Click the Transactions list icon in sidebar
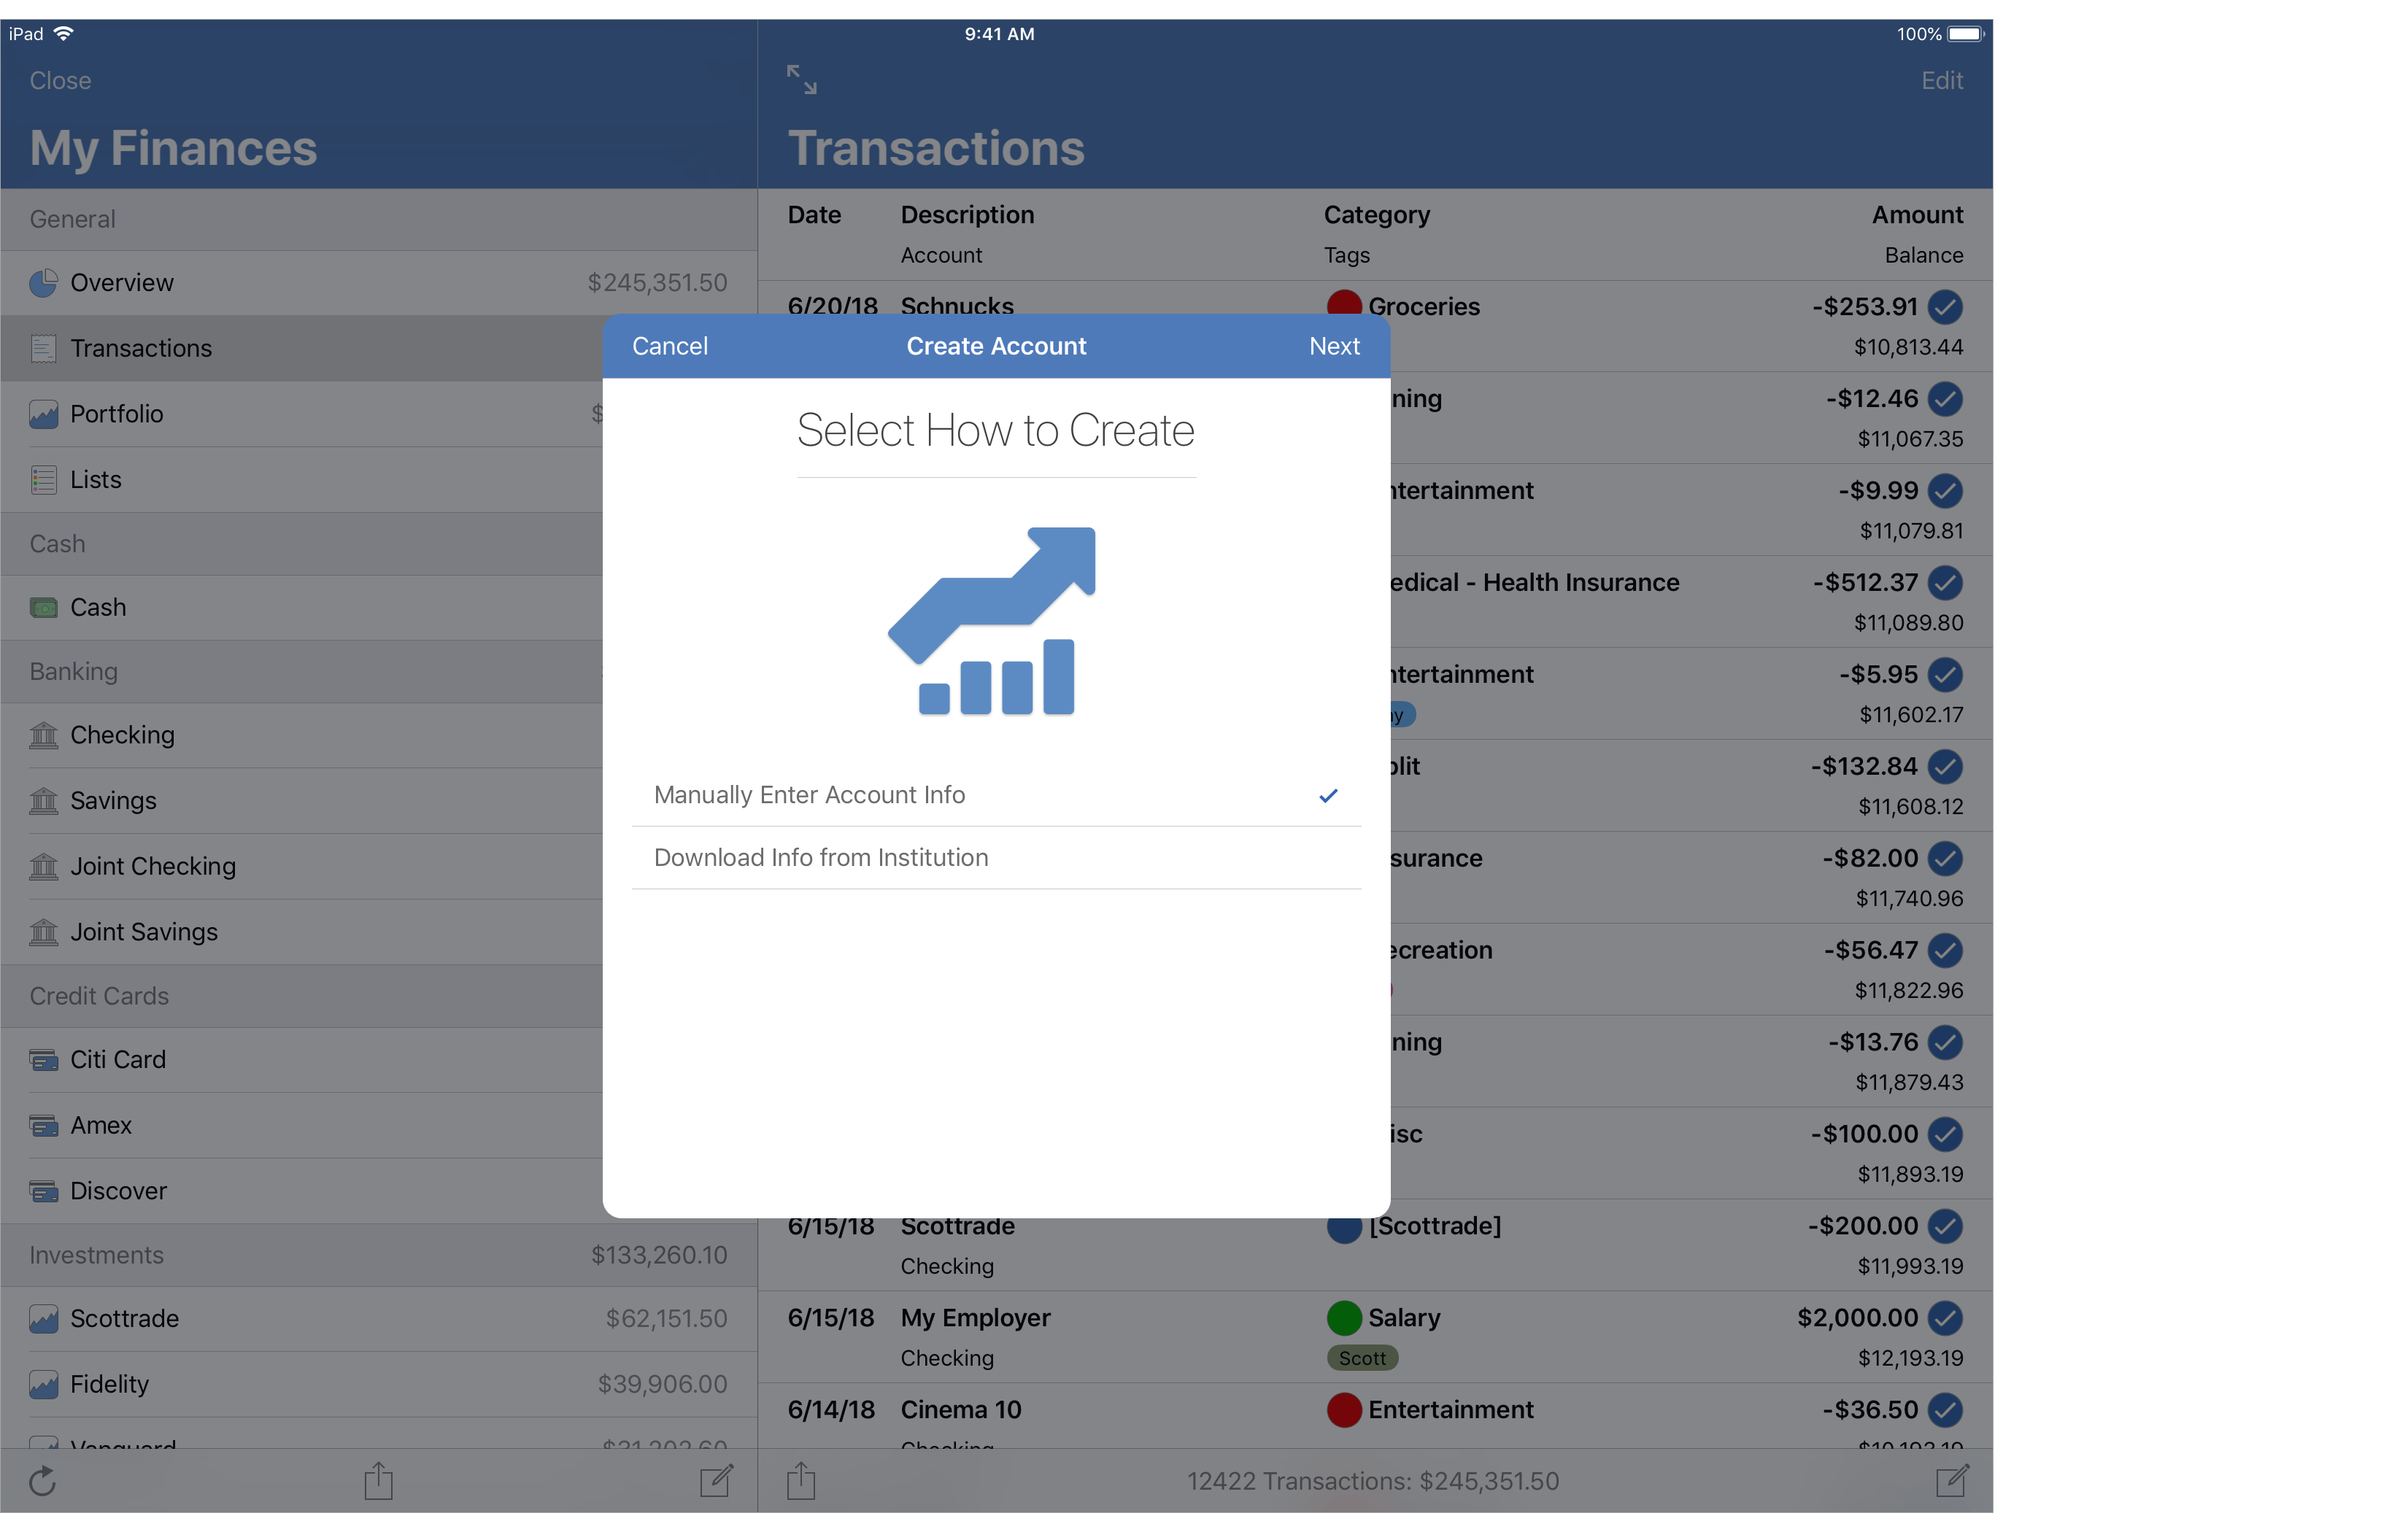 (x=43, y=349)
